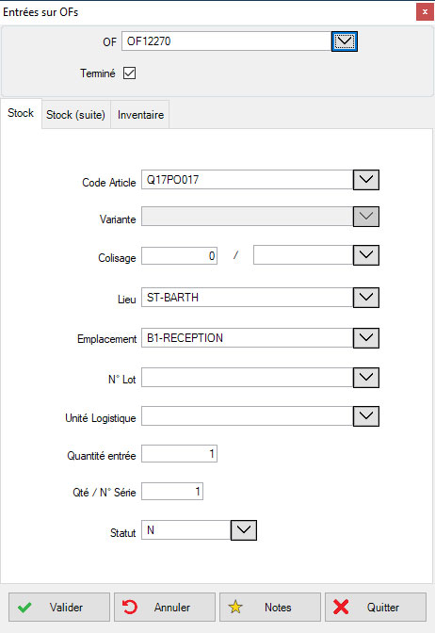
Task: Expand the Code Article dropdown
Action: [x=366, y=180]
